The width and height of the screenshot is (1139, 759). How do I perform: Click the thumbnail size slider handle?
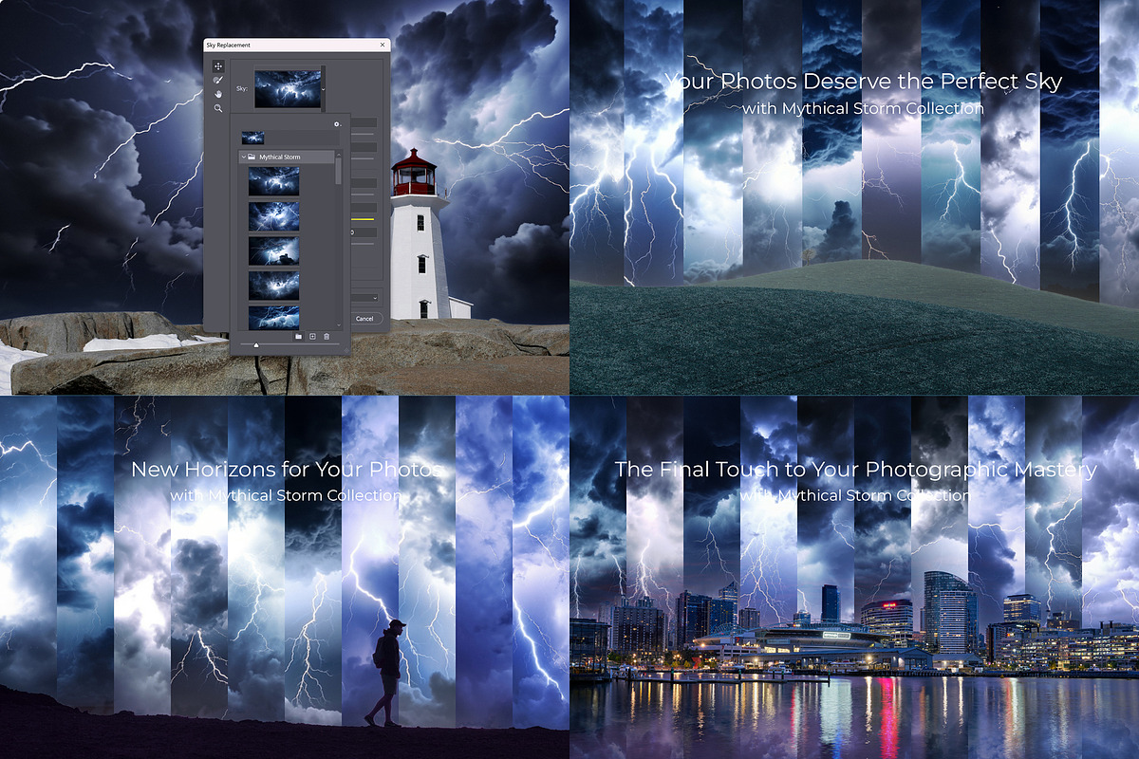point(256,345)
